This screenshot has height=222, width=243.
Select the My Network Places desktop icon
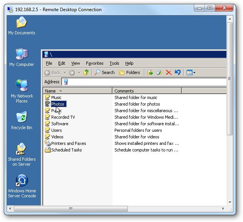coord(22,86)
